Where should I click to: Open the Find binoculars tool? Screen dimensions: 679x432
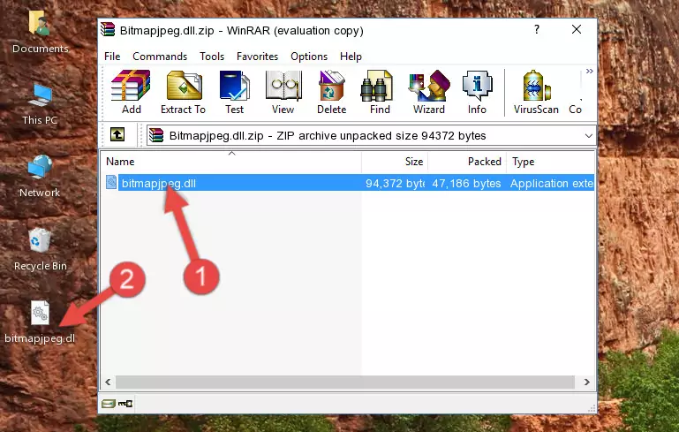380,92
